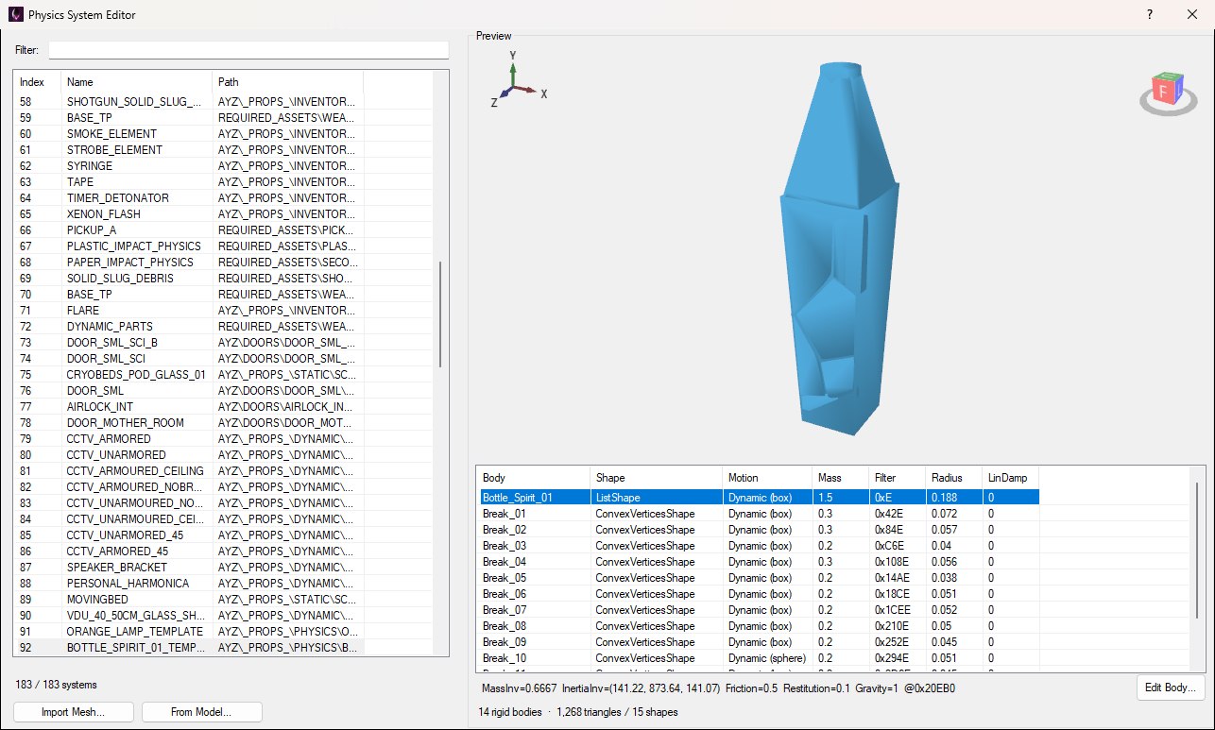The width and height of the screenshot is (1215, 730).
Task: Focus the Filter text field
Action: click(248, 50)
